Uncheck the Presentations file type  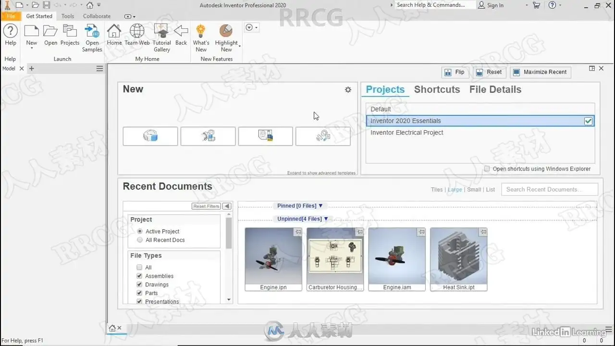[x=139, y=301]
